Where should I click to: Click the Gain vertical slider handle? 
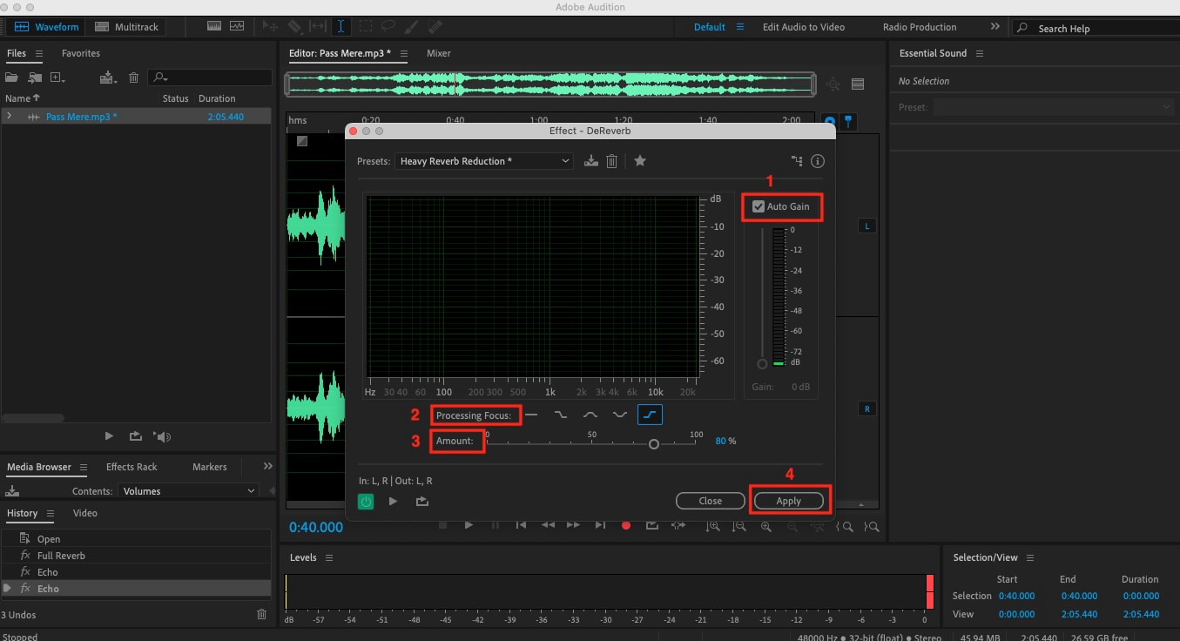(762, 364)
